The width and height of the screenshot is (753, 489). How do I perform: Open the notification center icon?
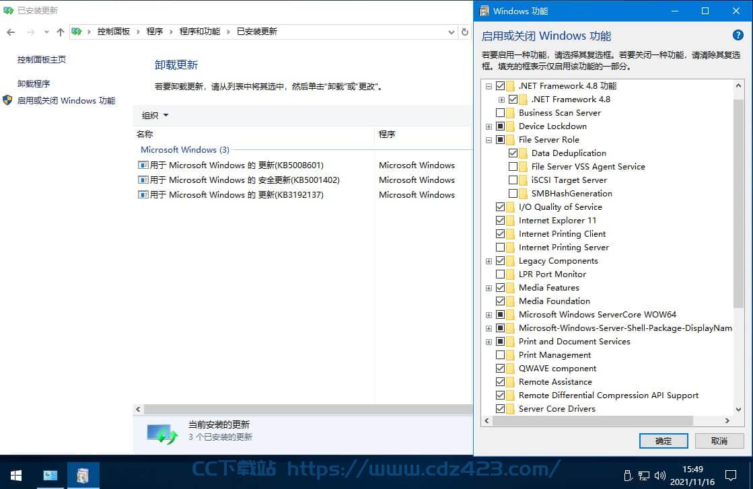[730, 476]
